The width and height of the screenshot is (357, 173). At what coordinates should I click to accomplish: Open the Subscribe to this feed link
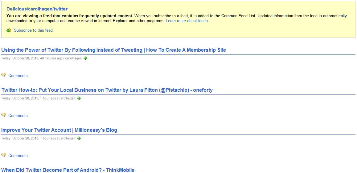pyautogui.click(x=33, y=30)
